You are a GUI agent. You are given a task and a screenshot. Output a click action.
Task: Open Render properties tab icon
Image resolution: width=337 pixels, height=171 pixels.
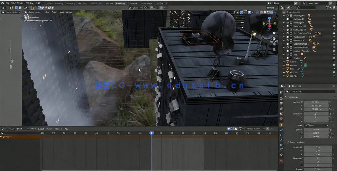(281, 98)
